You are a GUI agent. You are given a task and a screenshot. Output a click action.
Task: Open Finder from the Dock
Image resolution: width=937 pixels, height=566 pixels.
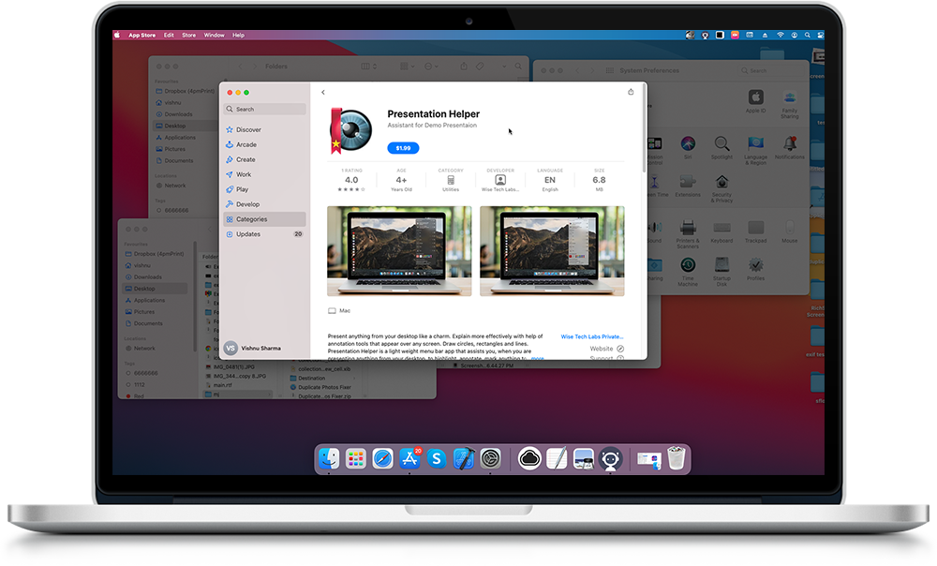(329, 459)
